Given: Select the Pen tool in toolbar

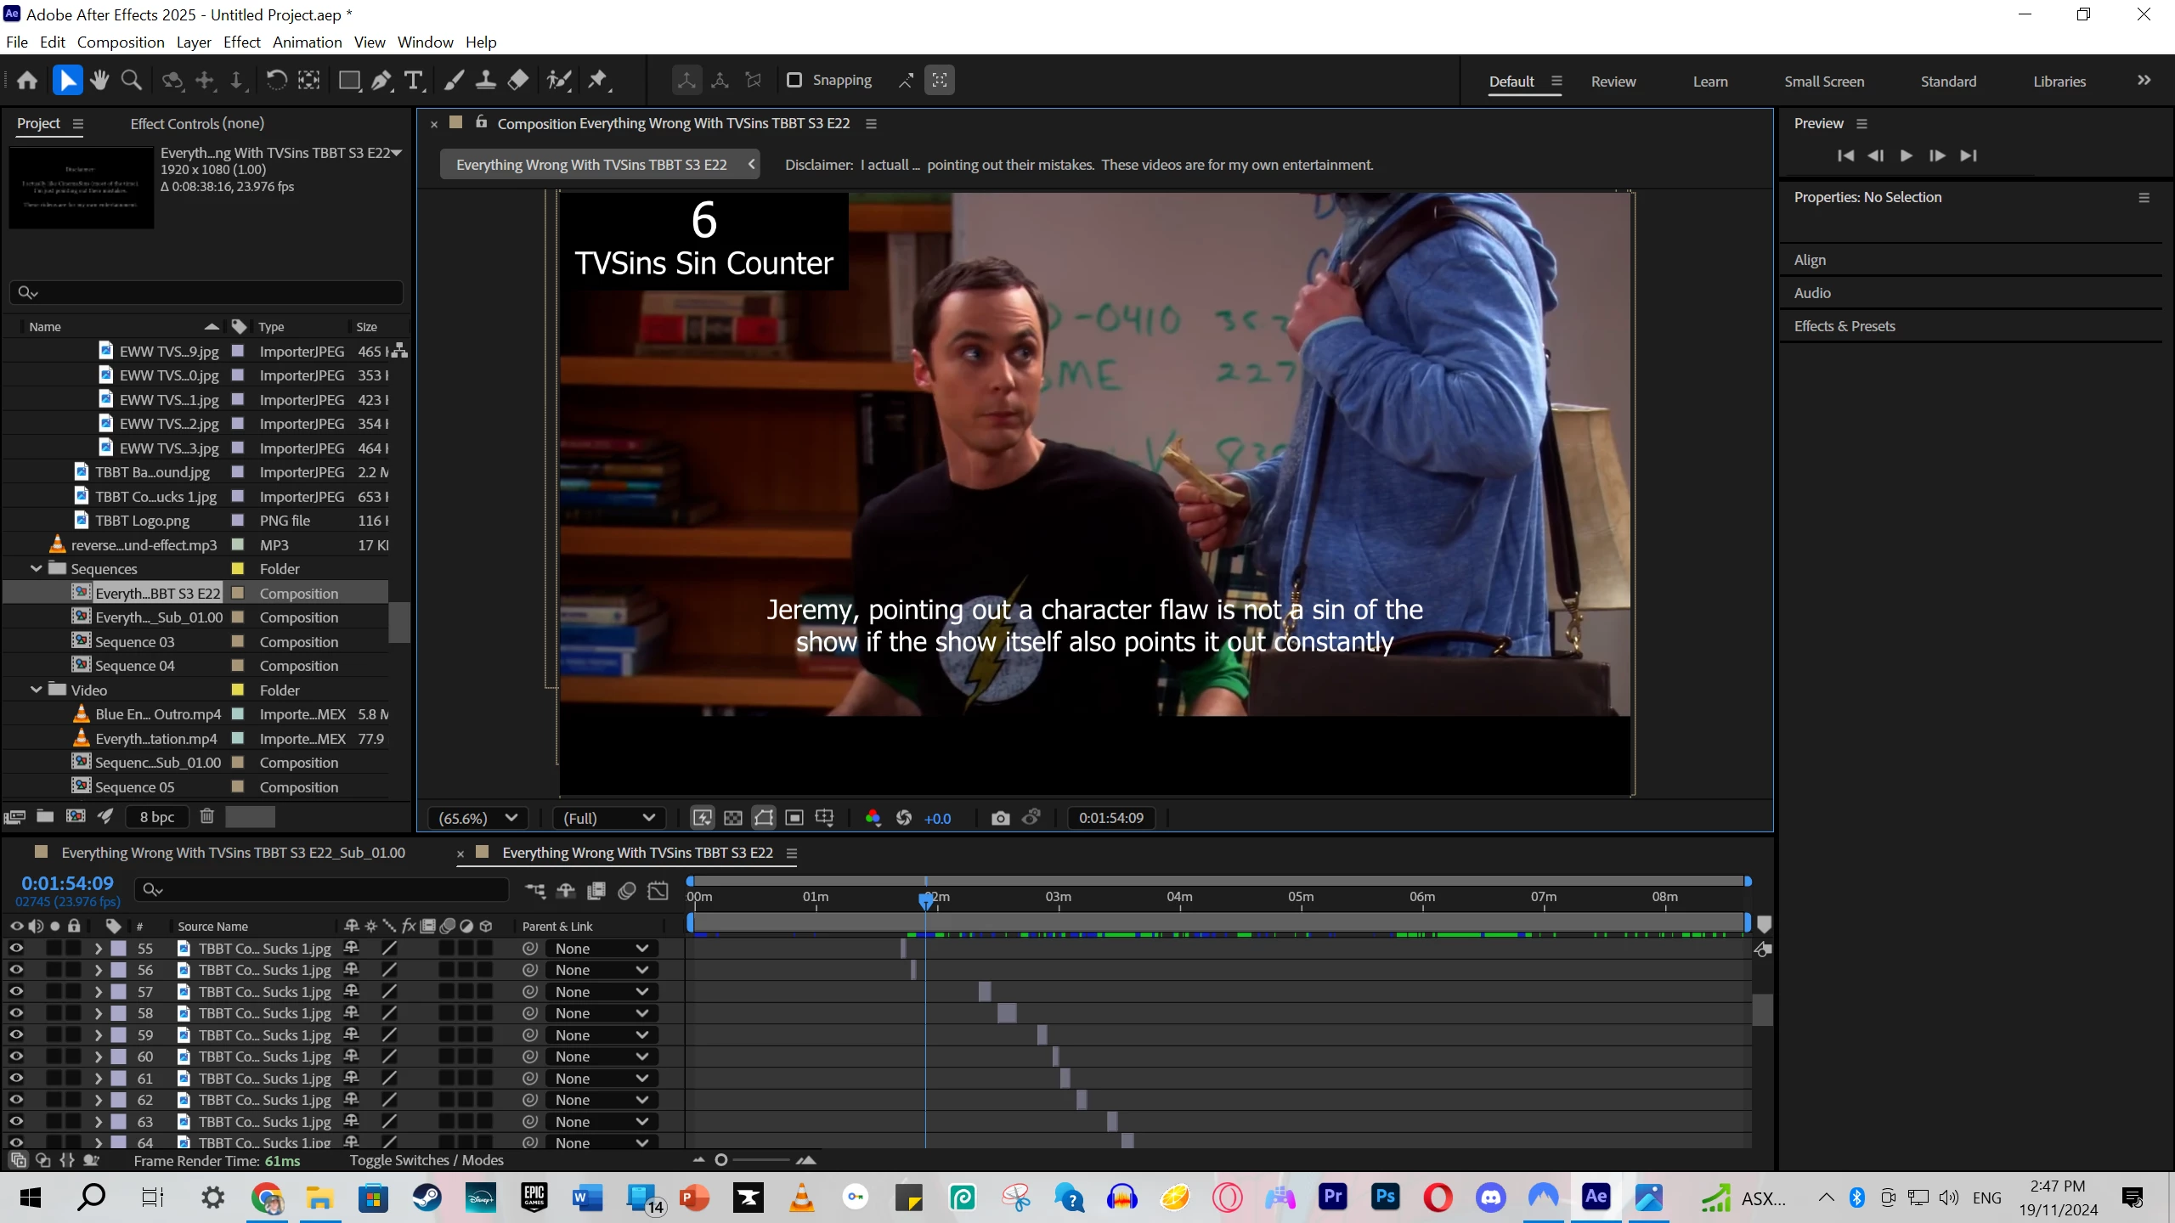Looking at the screenshot, I should [381, 81].
